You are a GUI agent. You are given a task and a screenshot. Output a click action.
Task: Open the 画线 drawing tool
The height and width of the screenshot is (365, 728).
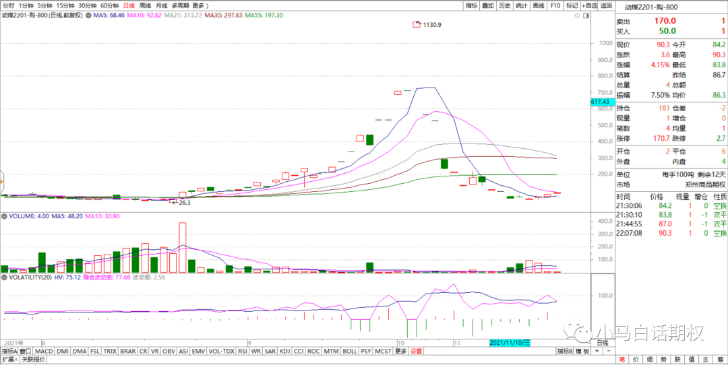538,5
